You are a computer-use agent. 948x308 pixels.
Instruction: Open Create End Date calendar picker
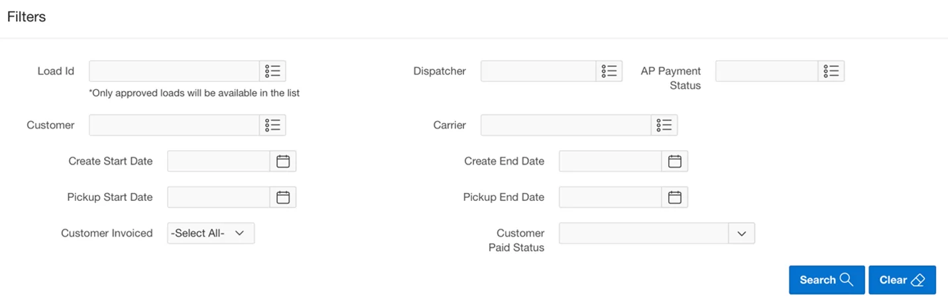pyautogui.click(x=675, y=161)
